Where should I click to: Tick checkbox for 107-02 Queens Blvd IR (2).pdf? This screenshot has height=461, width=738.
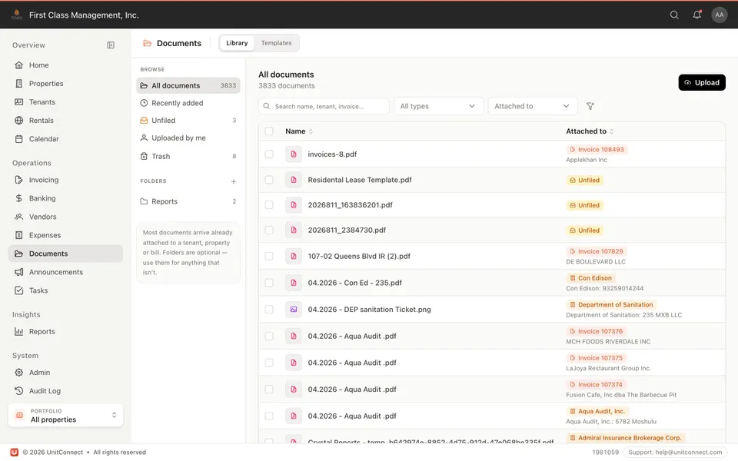click(x=269, y=257)
